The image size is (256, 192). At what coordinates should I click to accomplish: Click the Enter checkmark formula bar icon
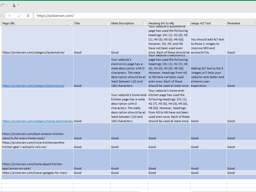click(x=19, y=16)
